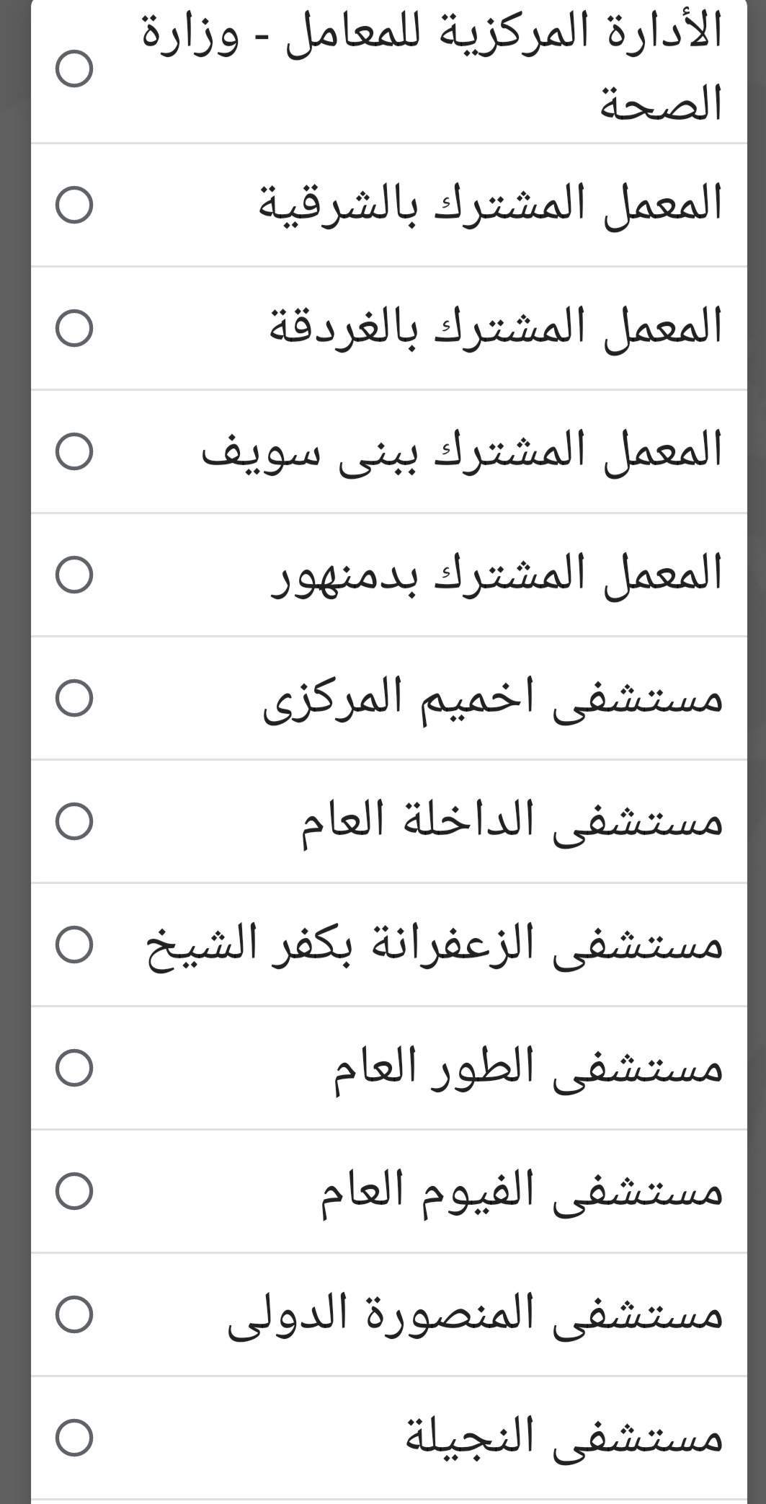Image resolution: width=766 pixels, height=1504 pixels.
Task: Click the المعمل المشترك بالغردقة option text
Action: pyautogui.click(x=495, y=328)
